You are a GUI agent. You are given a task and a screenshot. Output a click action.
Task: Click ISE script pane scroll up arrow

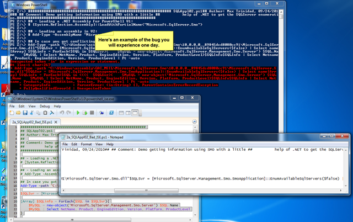(195, 128)
